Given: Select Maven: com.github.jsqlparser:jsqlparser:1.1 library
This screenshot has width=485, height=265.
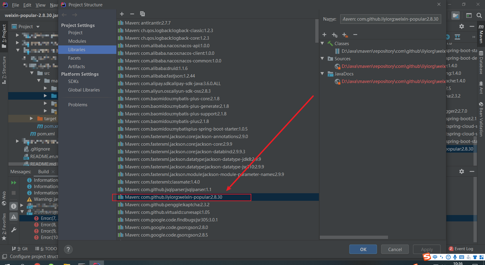Looking at the screenshot, I should click(218, 189).
